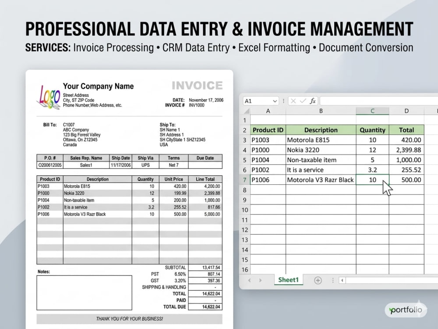Click the invoice line total 817.66
The image size is (438, 329).
(x=214, y=207)
